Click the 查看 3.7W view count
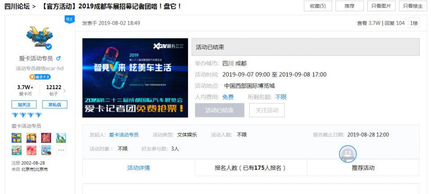The height and width of the screenshot is (194, 431). [369, 23]
